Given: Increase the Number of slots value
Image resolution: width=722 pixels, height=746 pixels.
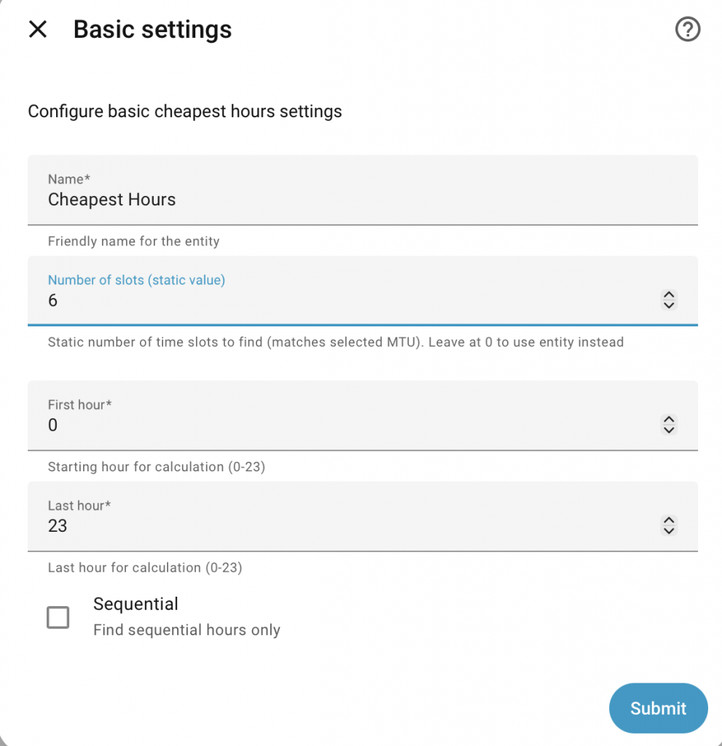Looking at the screenshot, I should (669, 294).
